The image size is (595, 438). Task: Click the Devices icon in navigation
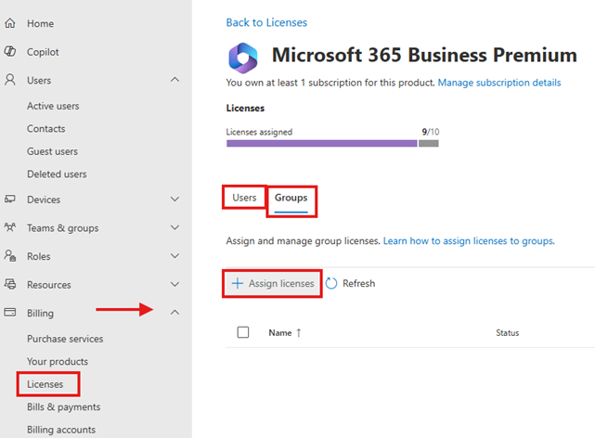click(10, 199)
